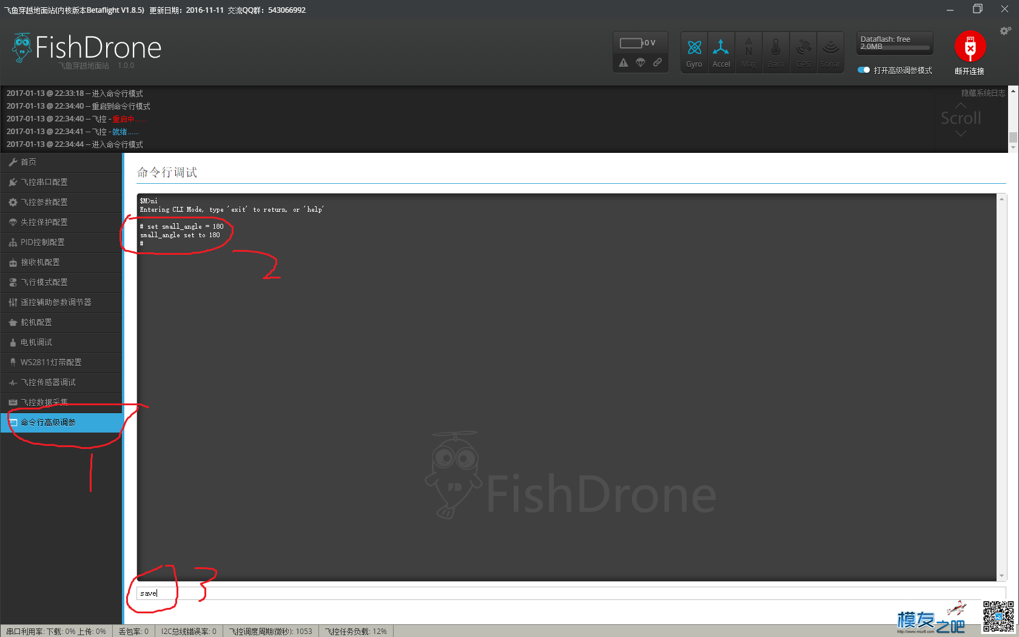Click the 飞控任务负载: 12% status entry
1019x637 pixels.
pos(355,632)
